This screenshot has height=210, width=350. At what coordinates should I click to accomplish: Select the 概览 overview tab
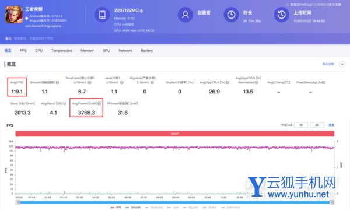[x=8, y=50]
